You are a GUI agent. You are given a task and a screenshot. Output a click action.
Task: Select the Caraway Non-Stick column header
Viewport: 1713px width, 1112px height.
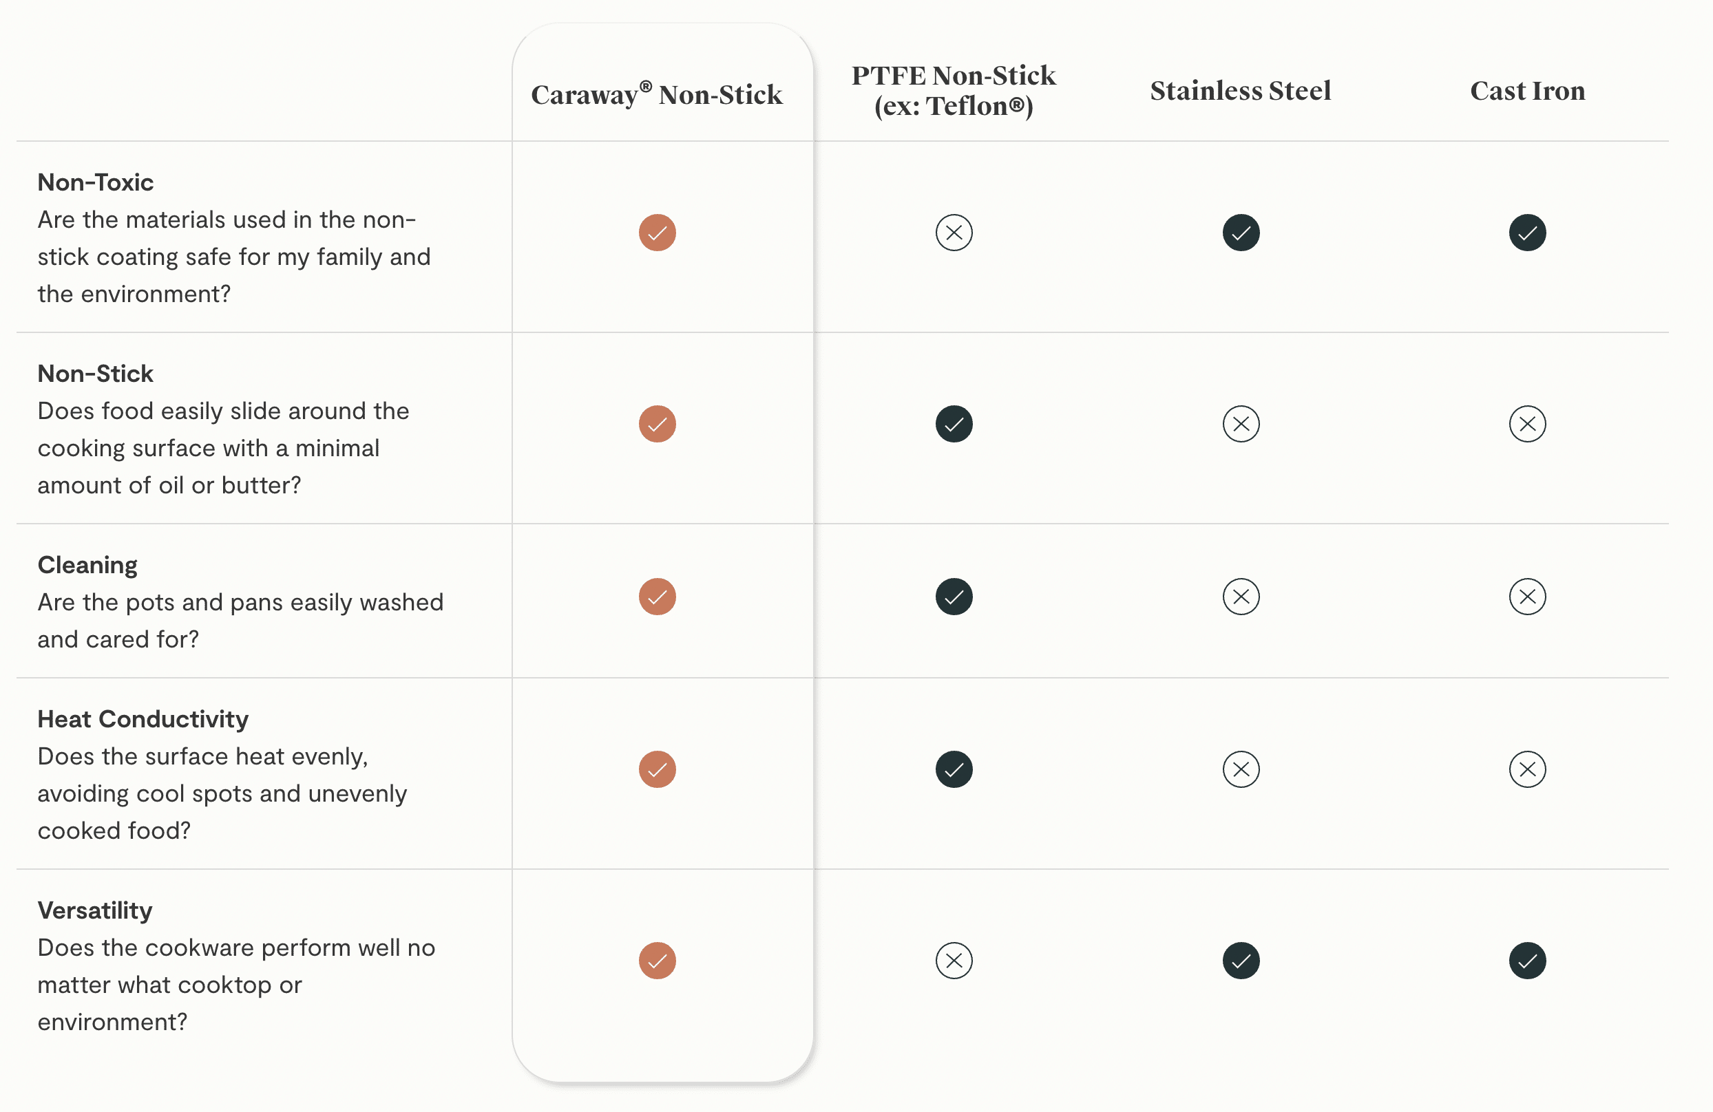click(x=656, y=94)
